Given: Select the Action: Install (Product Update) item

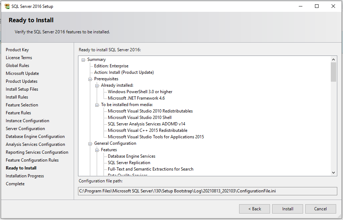Looking at the screenshot, I should [x=124, y=72].
